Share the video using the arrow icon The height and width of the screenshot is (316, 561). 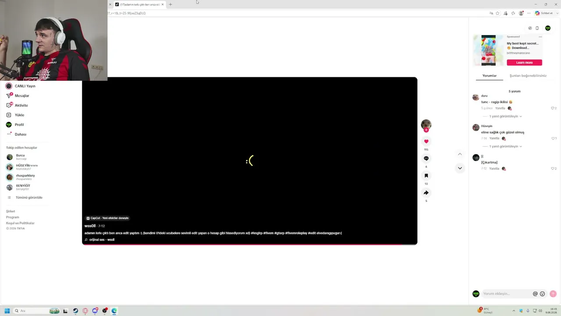[x=426, y=193]
